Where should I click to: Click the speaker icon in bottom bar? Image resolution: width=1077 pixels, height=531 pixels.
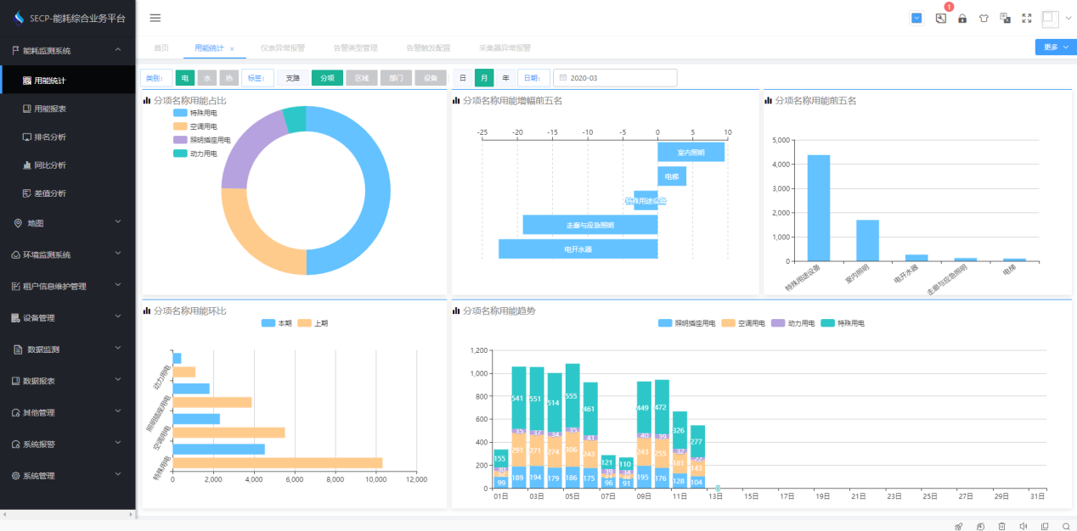point(1023,526)
